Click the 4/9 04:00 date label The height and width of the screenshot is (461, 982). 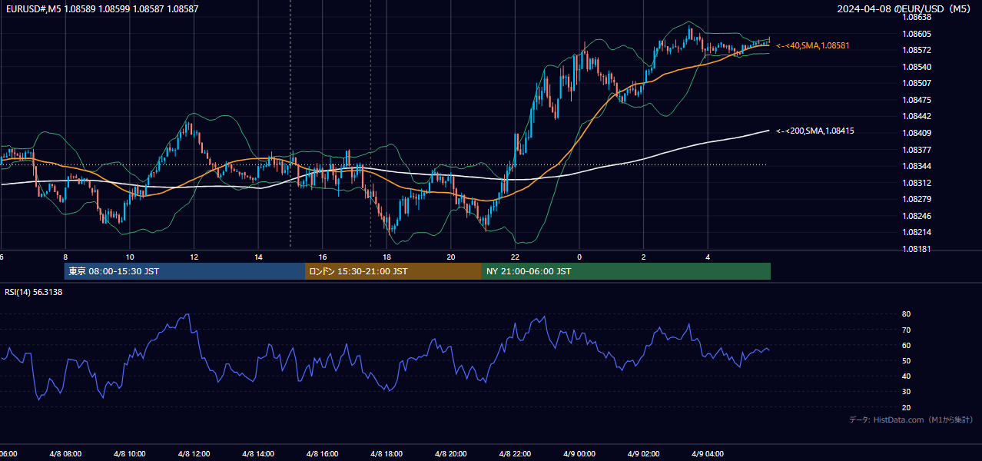click(x=708, y=454)
